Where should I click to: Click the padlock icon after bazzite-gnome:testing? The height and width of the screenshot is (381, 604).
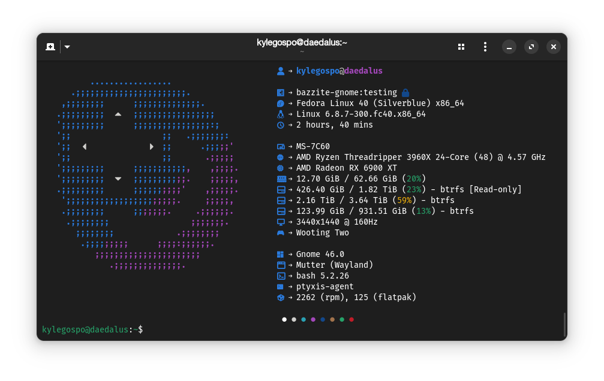point(405,93)
